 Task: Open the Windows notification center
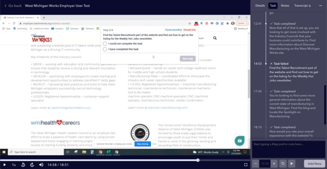(x=245, y=152)
